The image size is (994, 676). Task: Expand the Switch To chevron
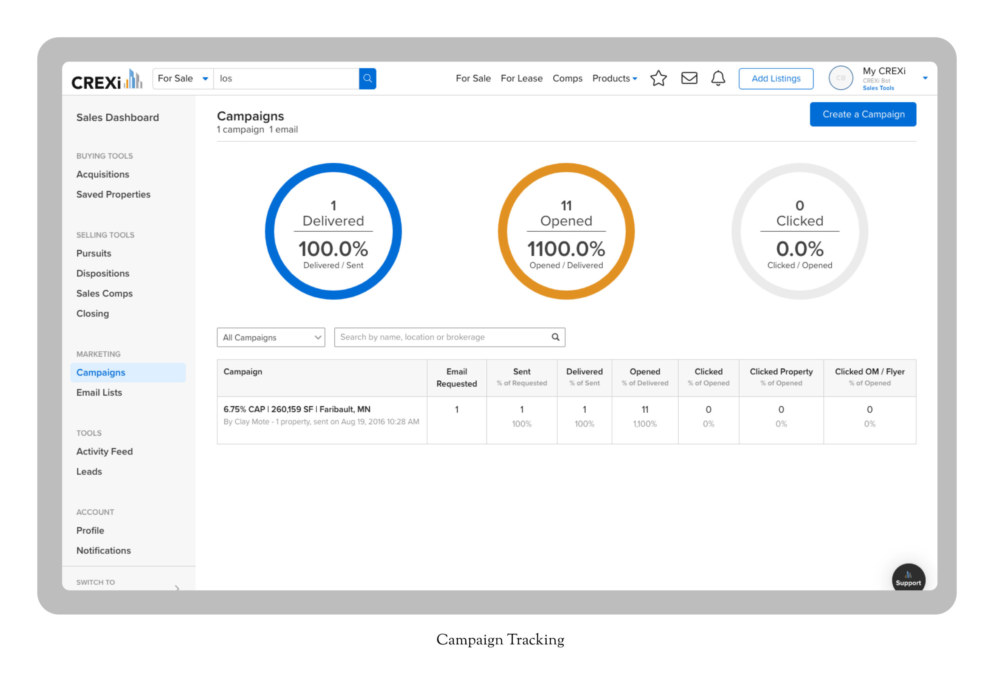point(177,588)
